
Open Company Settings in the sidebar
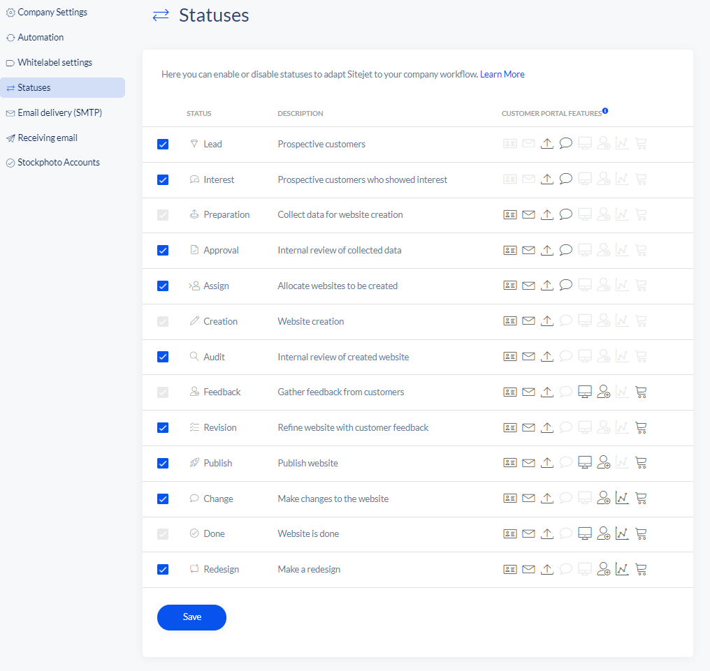52,13
